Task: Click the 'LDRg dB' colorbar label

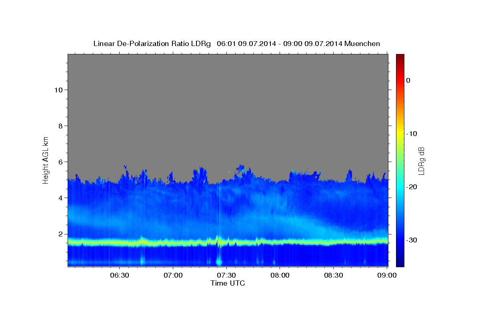Action: tap(421, 161)
